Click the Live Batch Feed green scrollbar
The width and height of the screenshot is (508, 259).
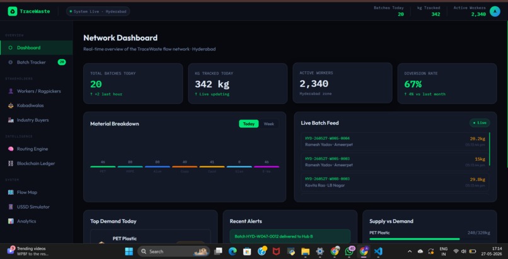point(490,149)
